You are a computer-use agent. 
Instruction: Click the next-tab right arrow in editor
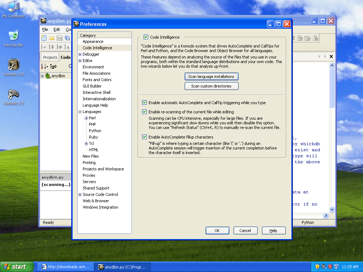325,56
